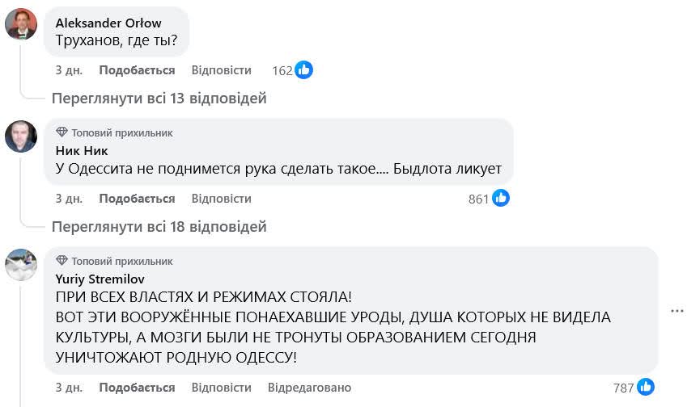Open Aleksander Orłow's profile picture
Viewport: 687px width, 407px height.
point(21,24)
